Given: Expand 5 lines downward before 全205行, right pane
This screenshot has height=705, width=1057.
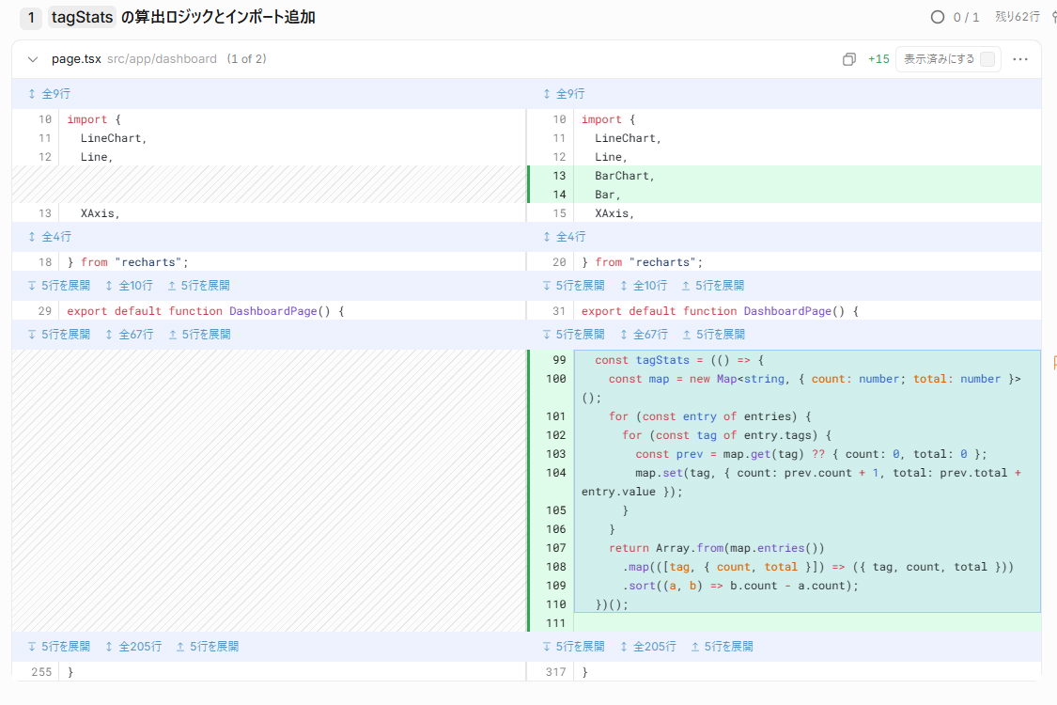Looking at the screenshot, I should 573,647.
